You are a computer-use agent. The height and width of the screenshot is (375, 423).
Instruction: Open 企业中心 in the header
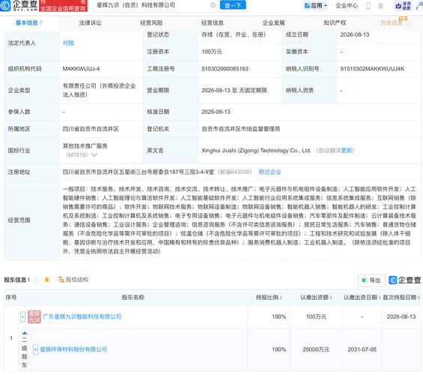coord(347,6)
